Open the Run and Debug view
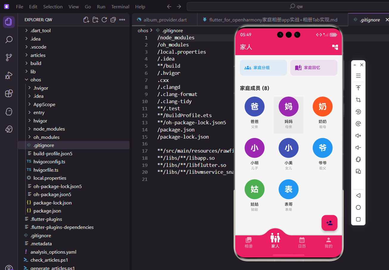The height and width of the screenshot is (270, 389). pos(9,75)
